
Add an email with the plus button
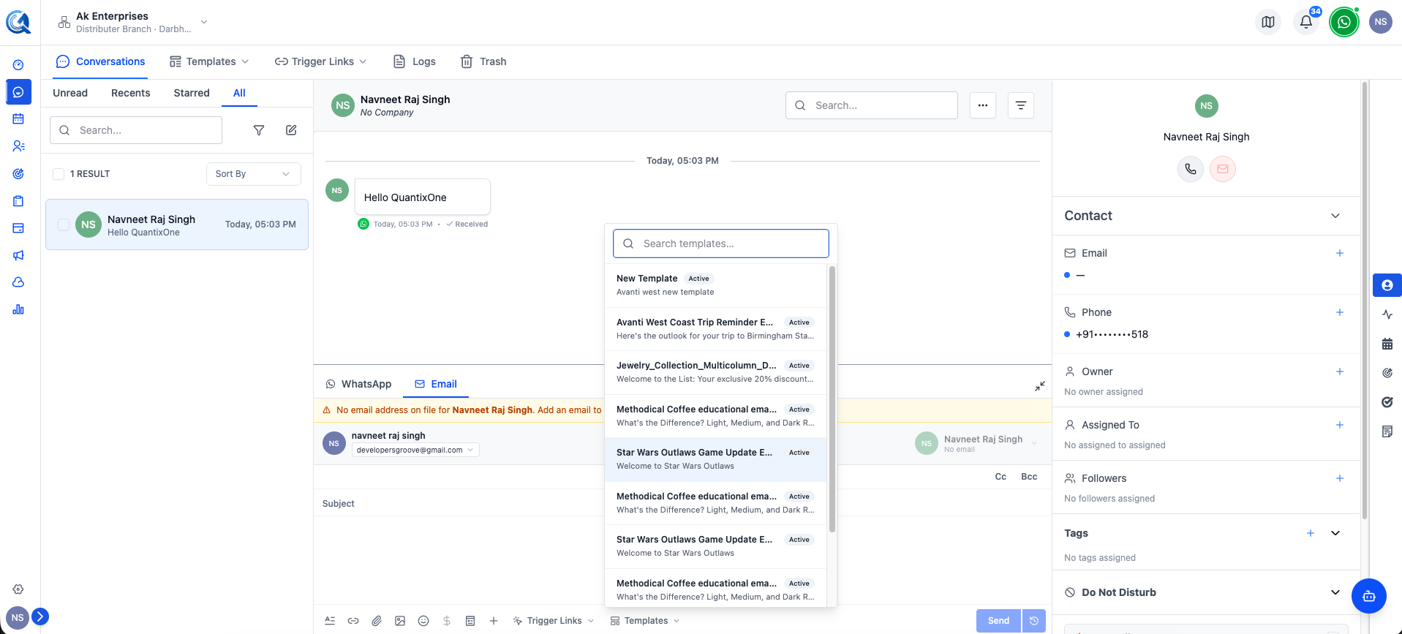pyautogui.click(x=1340, y=253)
